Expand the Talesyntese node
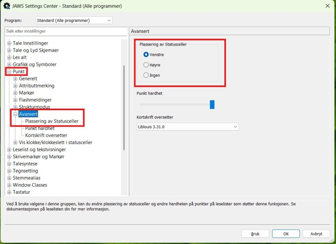 tap(9, 164)
